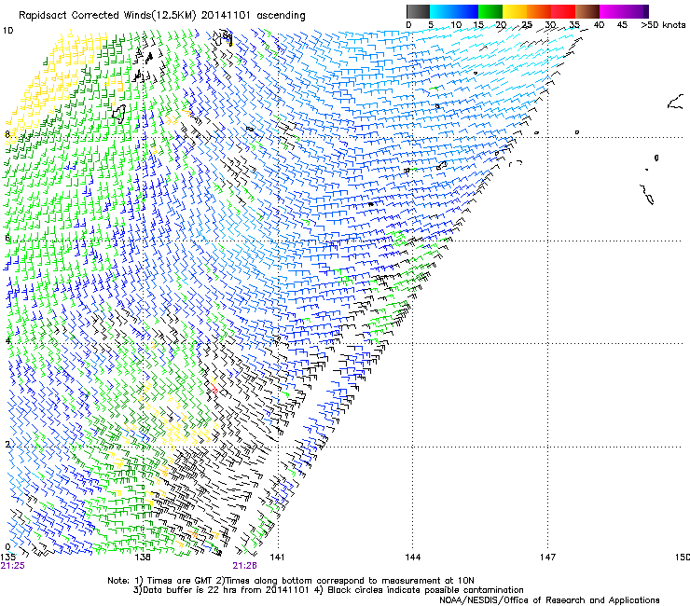Click the '40' legend tick label
Viewport: 690px width, 606px height.
pos(599,25)
